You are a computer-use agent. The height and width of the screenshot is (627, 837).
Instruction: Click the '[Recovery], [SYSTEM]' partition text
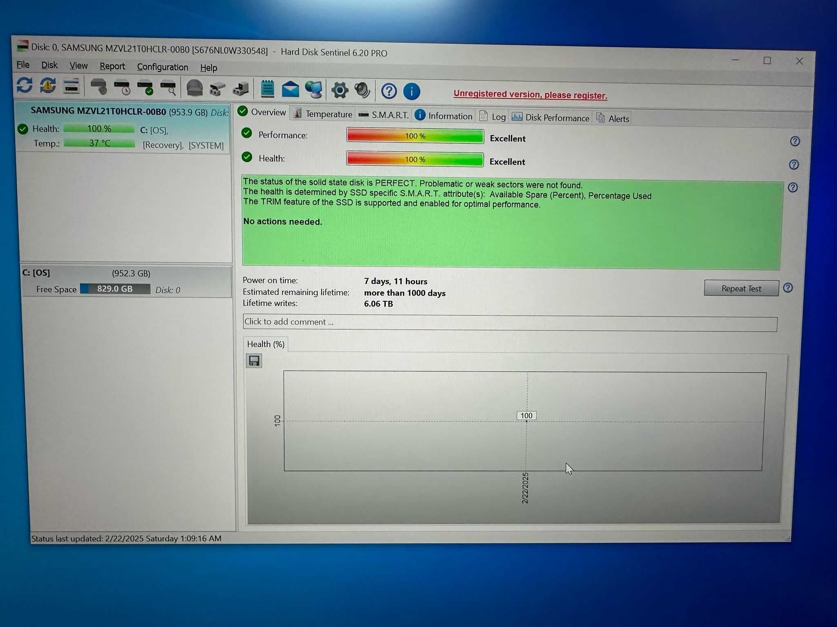coord(183,145)
